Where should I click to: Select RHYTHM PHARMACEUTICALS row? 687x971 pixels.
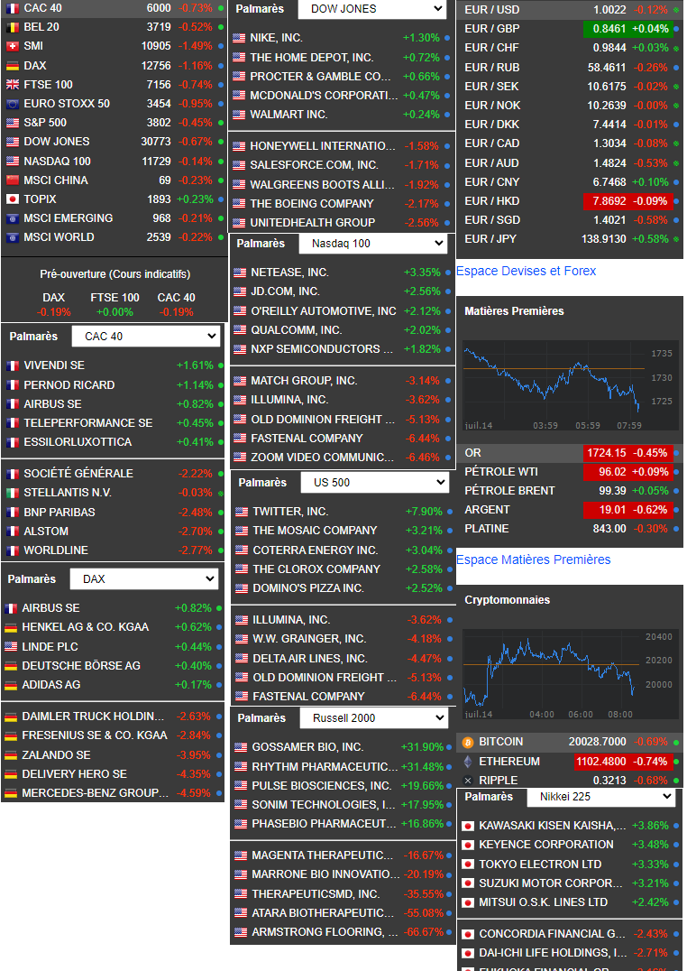pos(343,767)
